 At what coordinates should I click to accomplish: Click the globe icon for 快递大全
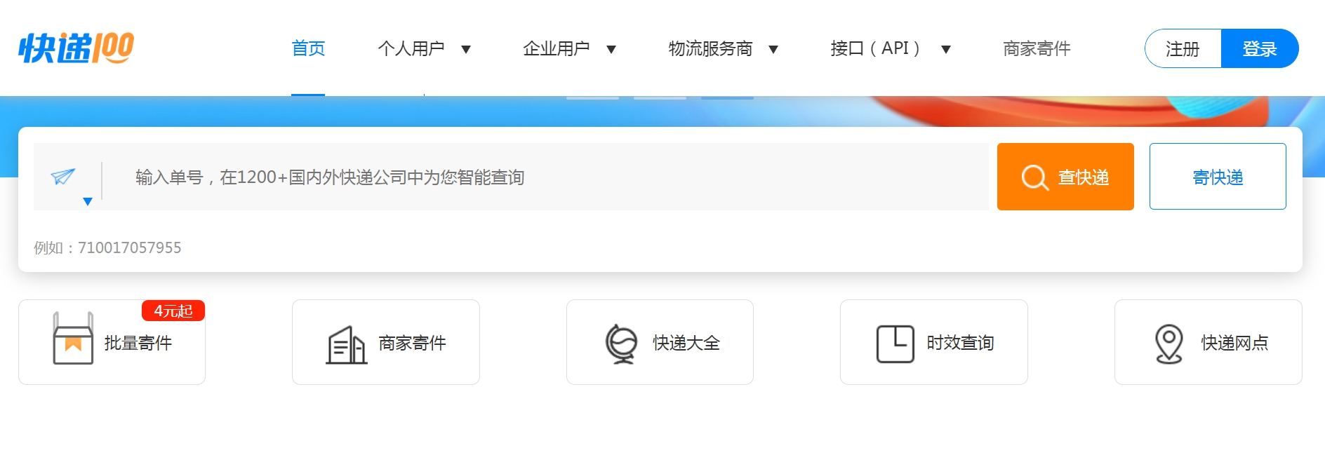(621, 344)
